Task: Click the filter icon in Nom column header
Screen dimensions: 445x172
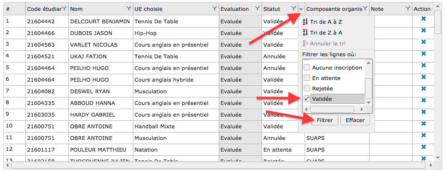Action: click(x=128, y=8)
